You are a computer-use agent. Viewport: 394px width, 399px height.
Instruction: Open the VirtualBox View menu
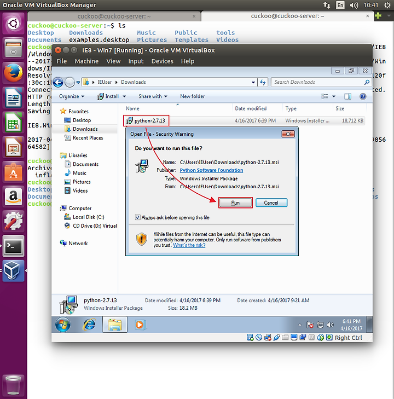point(113,61)
